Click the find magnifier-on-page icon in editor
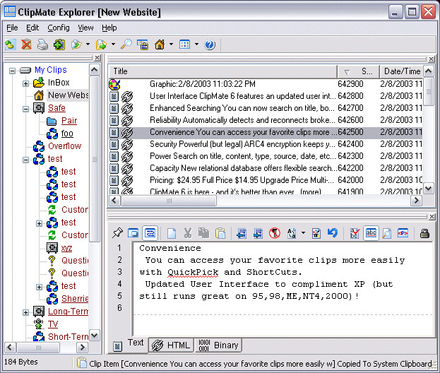The width and height of the screenshot is (440, 373). (387, 233)
